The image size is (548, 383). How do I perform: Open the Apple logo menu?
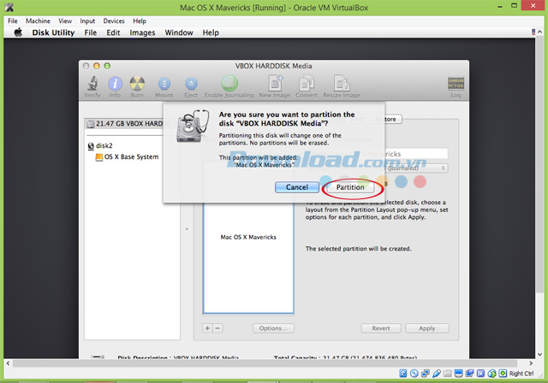[x=18, y=32]
